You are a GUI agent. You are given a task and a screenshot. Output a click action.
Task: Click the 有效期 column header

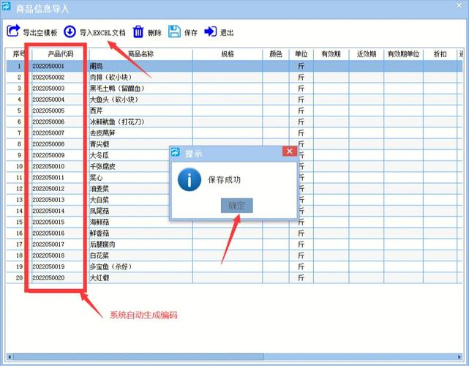331,54
